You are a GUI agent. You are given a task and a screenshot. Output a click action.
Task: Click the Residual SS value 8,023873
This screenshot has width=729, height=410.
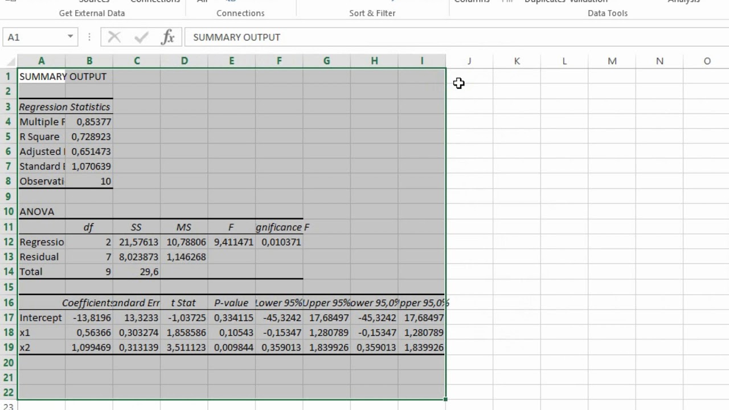coord(137,257)
